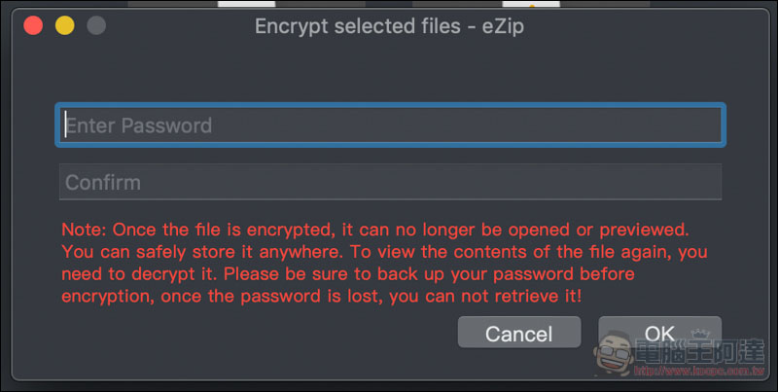Click the 'You can safely store it anywhere' line
The width and height of the screenshot is (778, 392).
tap(384, 252)
